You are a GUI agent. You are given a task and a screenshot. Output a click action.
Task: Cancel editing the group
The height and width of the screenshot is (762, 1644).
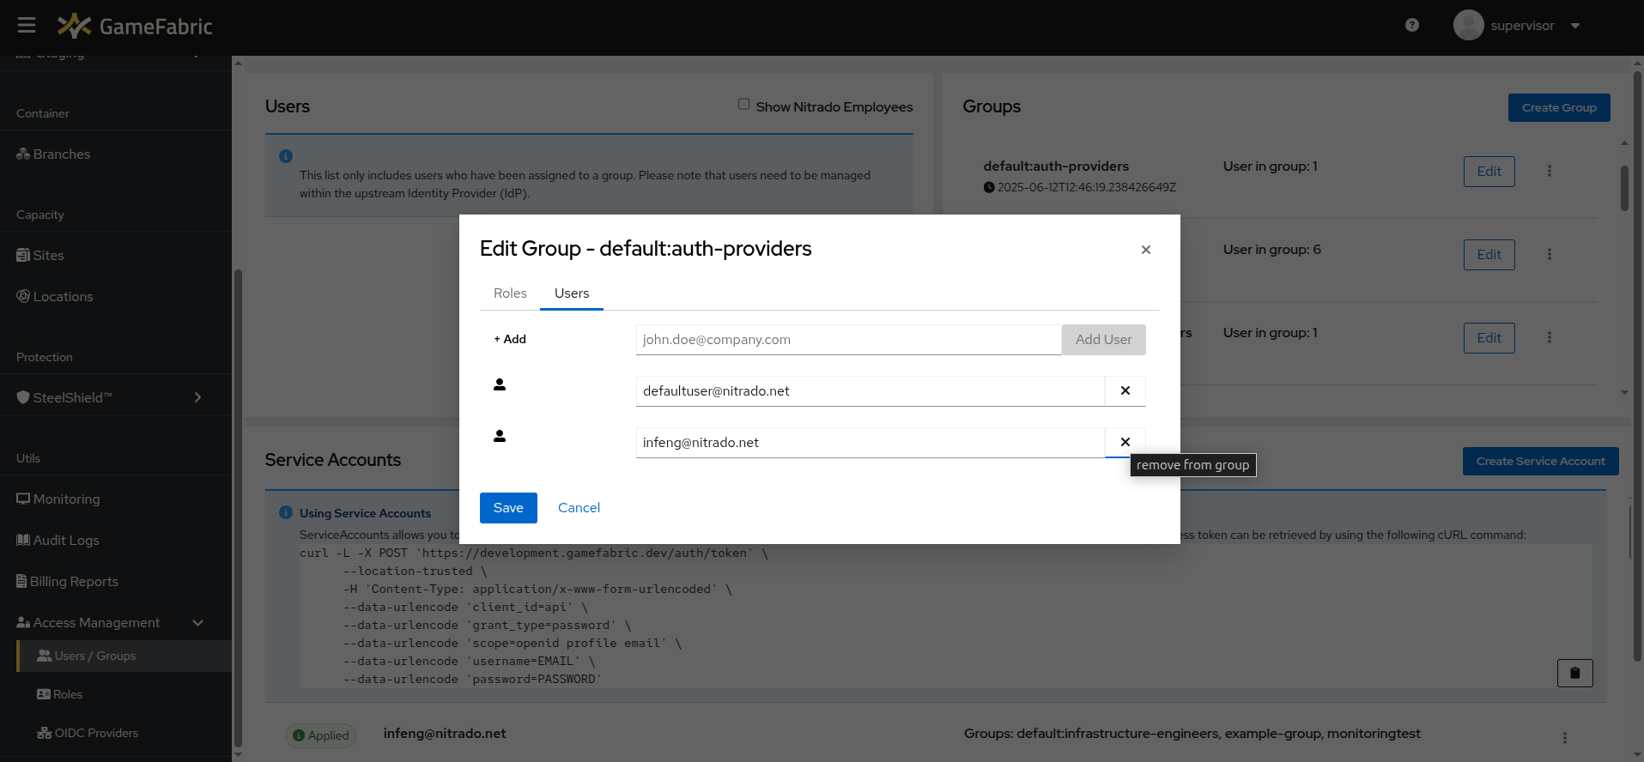pos(579,508)
